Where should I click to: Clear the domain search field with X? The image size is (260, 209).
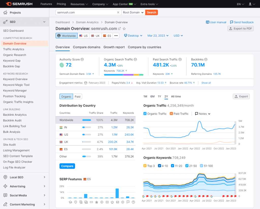[x=118, y=12]
